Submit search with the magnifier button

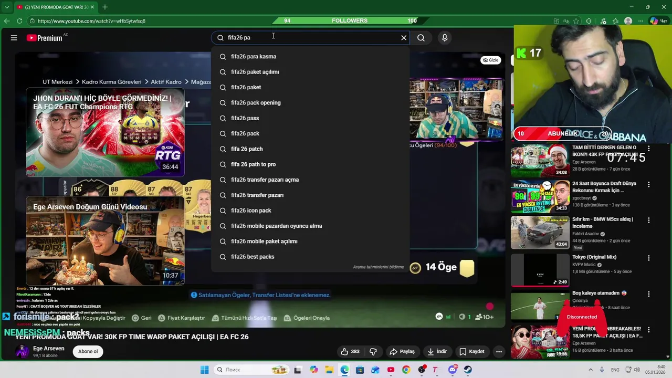coord(421,38)
